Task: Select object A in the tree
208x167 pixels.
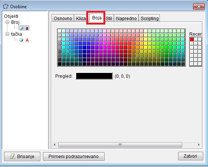Action: point(27,40)
